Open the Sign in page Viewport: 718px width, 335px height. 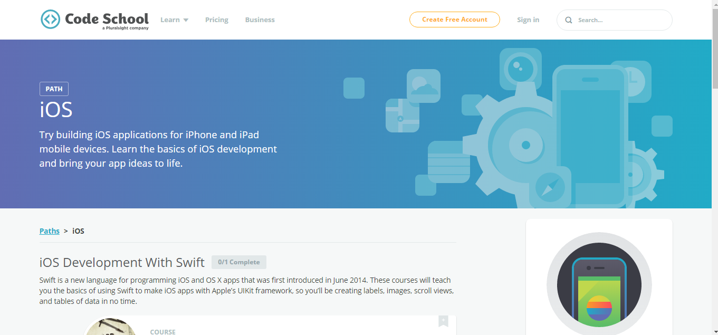coord(528,20)
